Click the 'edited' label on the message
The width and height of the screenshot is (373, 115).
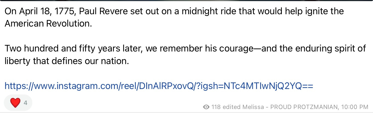pos(231,107)
